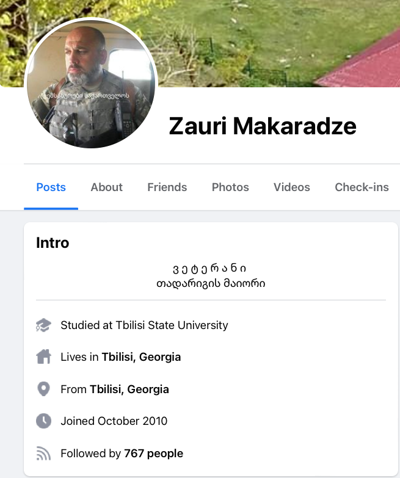View the Videos tab
400x478 pixels.
pyautogui.click(x=292, y=187)
